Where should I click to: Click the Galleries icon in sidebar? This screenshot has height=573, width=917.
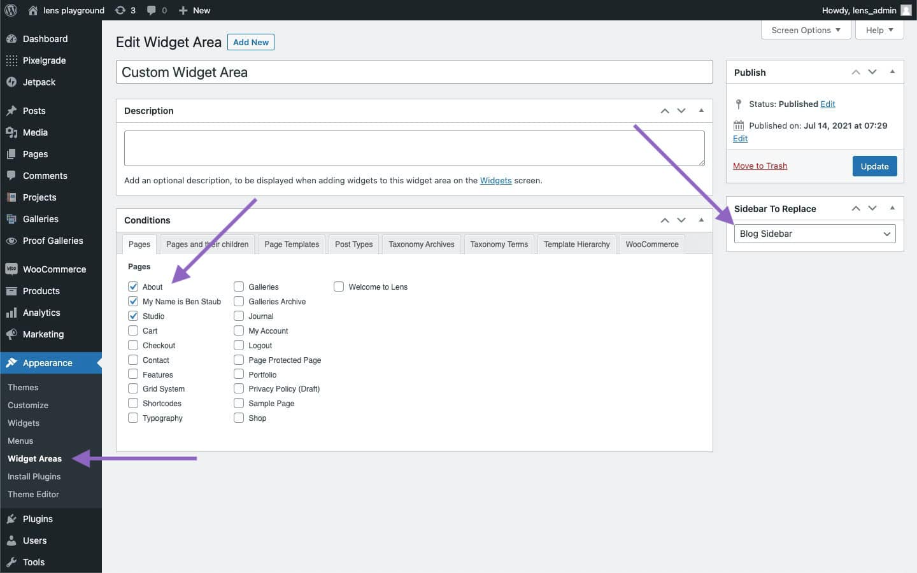coord(11,219)
